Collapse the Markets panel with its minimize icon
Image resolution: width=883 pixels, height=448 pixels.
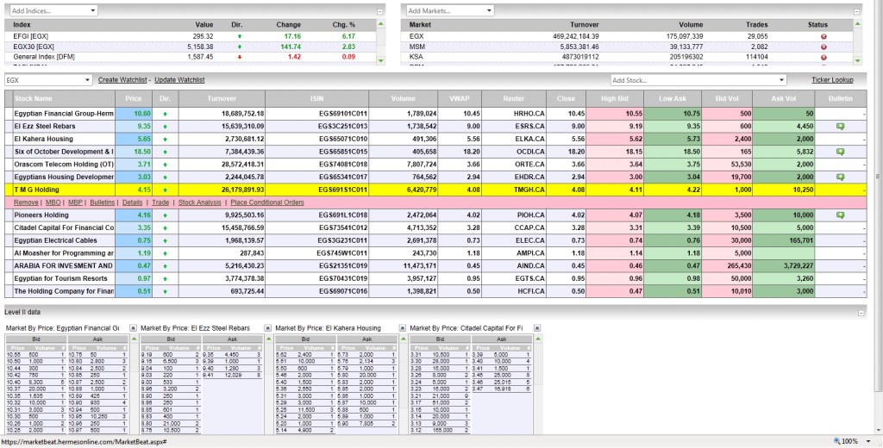coord(857,12)
